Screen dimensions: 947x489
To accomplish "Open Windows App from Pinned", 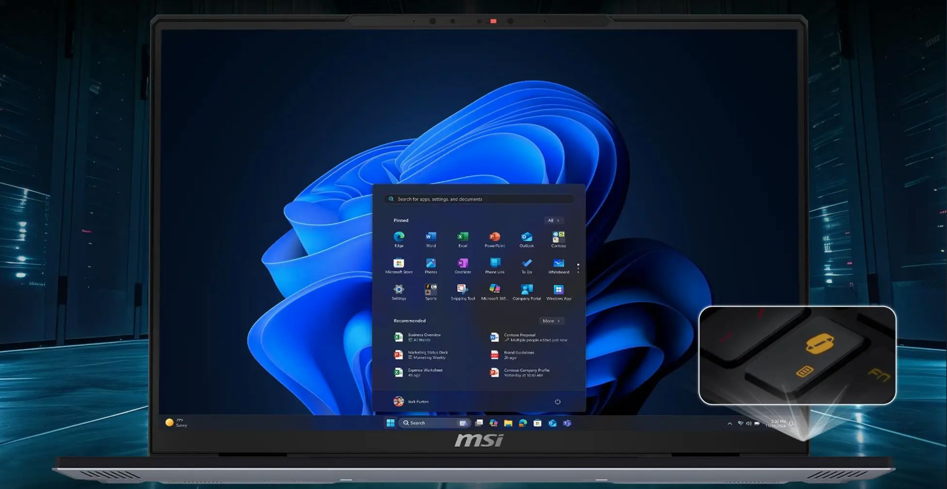I will (x=558, y=292).
